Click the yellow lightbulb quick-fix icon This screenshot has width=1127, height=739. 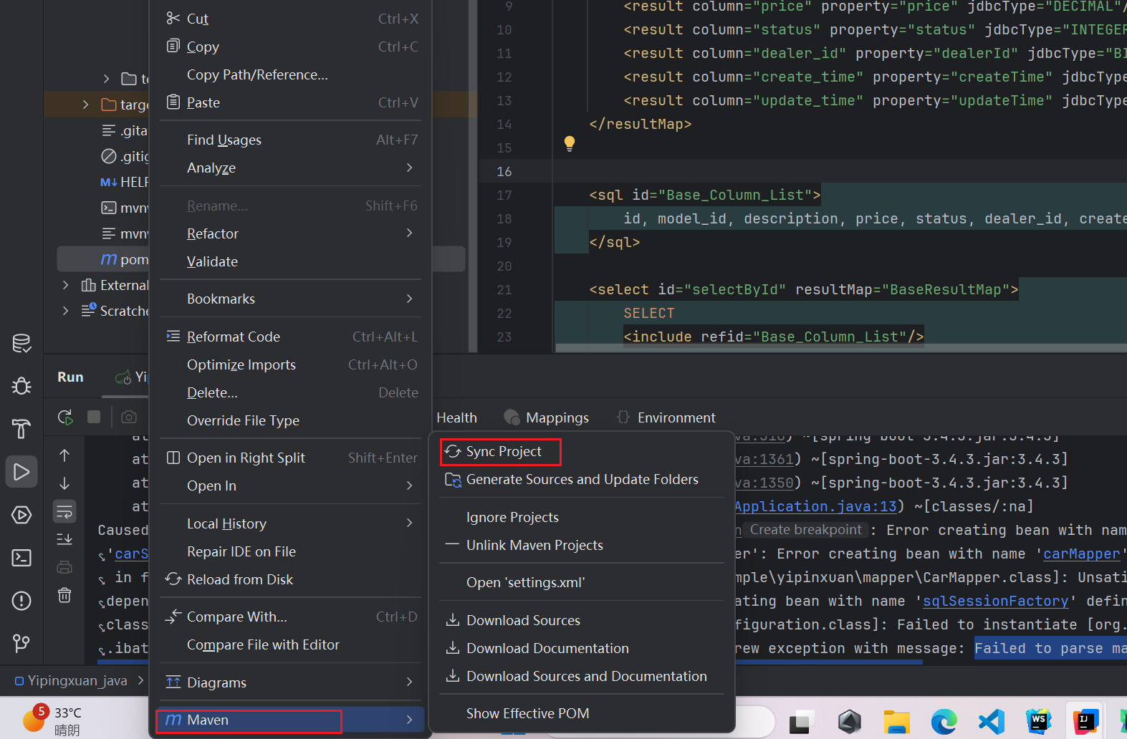tap(570, 143)
